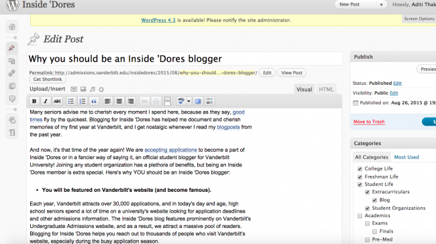Viewport: 436px width, 244px height.
Task: Click the add audio upload icon
Action: pos(93,90)
